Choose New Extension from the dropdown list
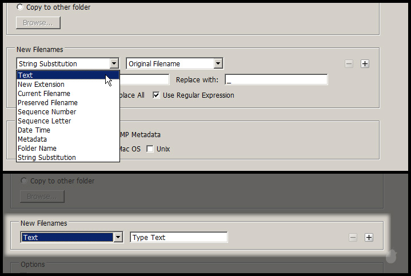The height and width of the screenshot is (276, 411). pos(41,85)
